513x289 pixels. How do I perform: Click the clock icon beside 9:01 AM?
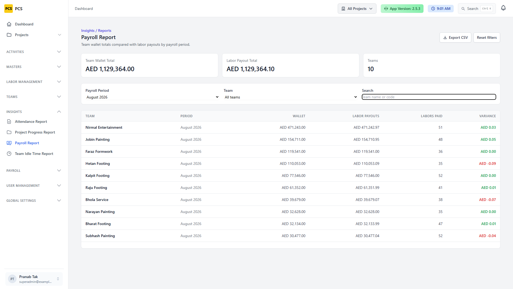pyautogui.click(x=433, y=9)
